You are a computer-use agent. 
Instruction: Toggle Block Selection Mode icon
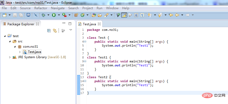(x=136, y=15)
